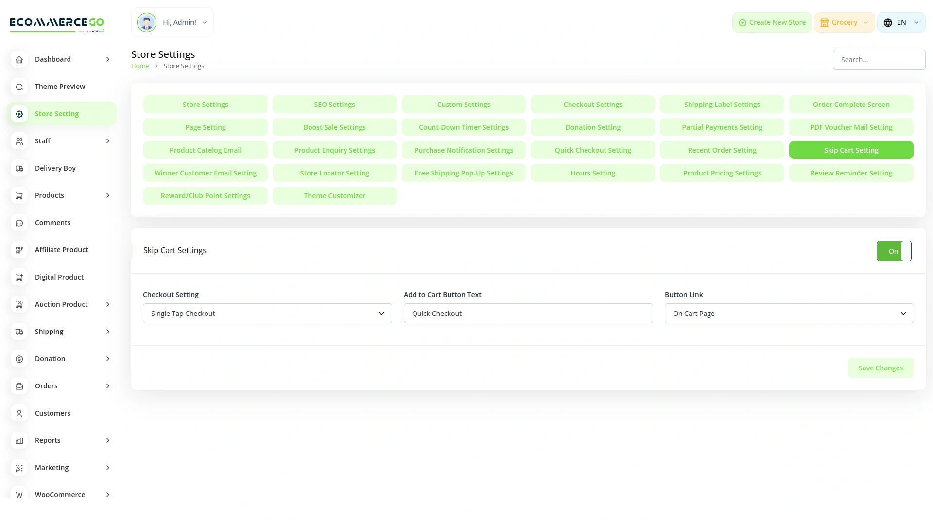Click the Add to Cart Button Text field
Screen dimensions: 933x525
click(x=528, y=314)
